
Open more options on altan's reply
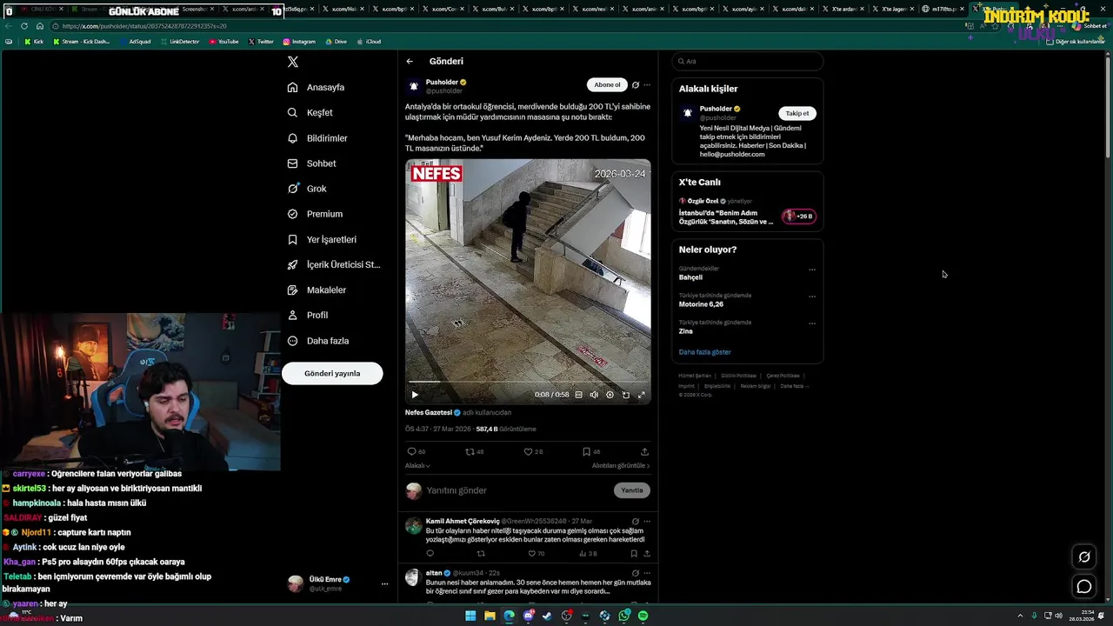click(646, 573)
